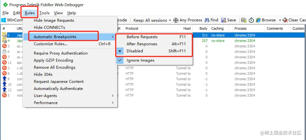Toggle Apply GZIP Encoding rule
The height and width of the screenshot is (140, 306).
click(x=70, y=60)
